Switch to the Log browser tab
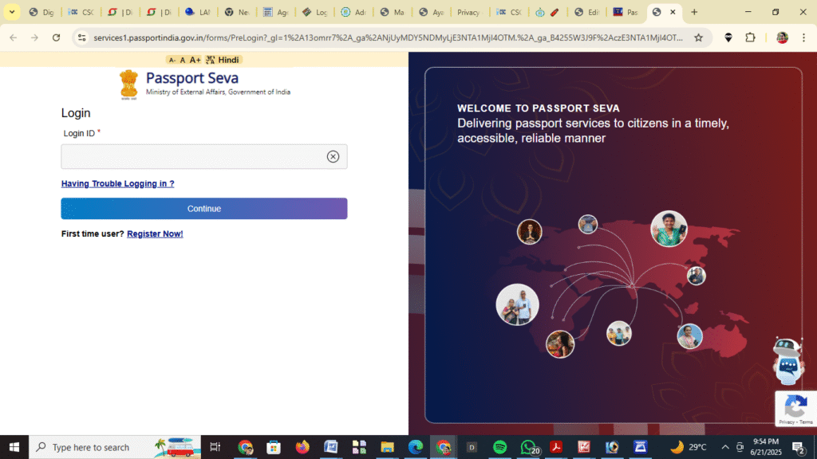817x459 pixels. (314, 12)
